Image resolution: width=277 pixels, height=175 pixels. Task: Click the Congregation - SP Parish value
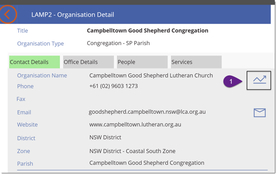pos(118,43)
